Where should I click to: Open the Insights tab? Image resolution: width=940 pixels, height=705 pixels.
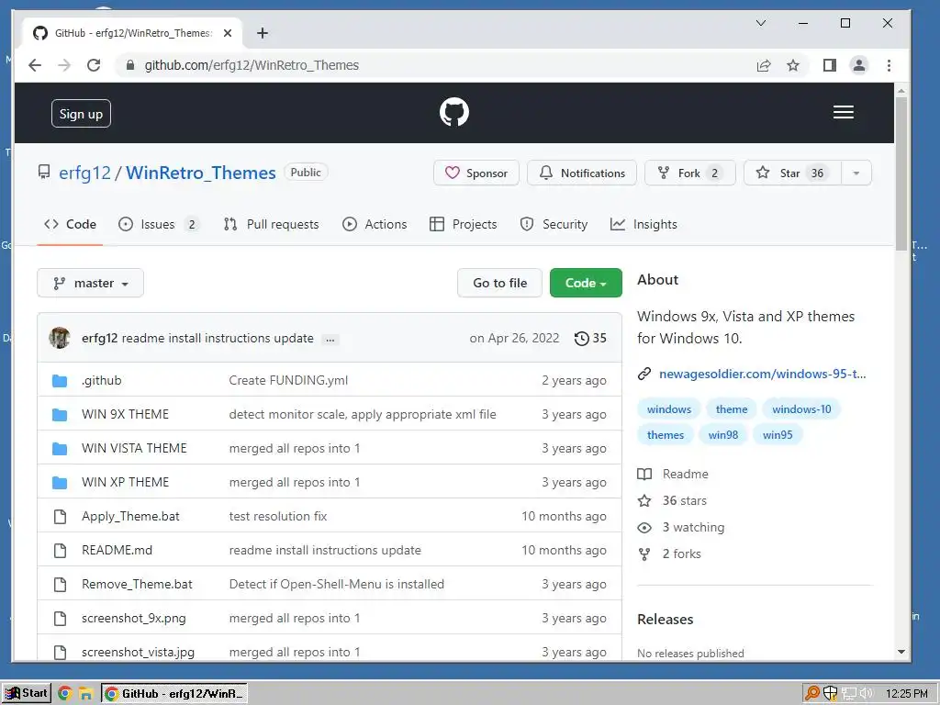tap(643, 224)
